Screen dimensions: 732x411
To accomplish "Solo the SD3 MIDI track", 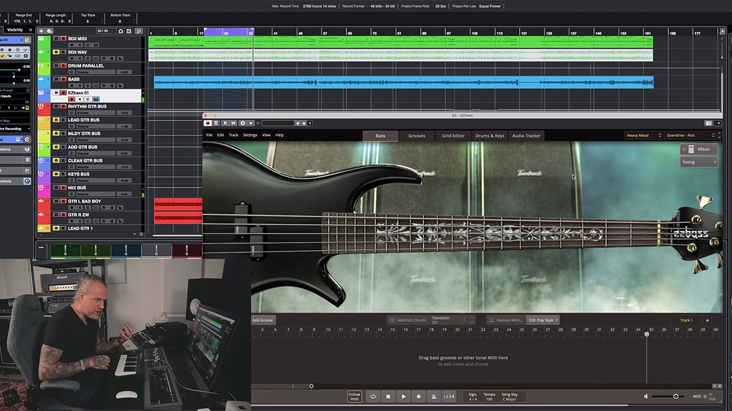I will pos(63,38).
